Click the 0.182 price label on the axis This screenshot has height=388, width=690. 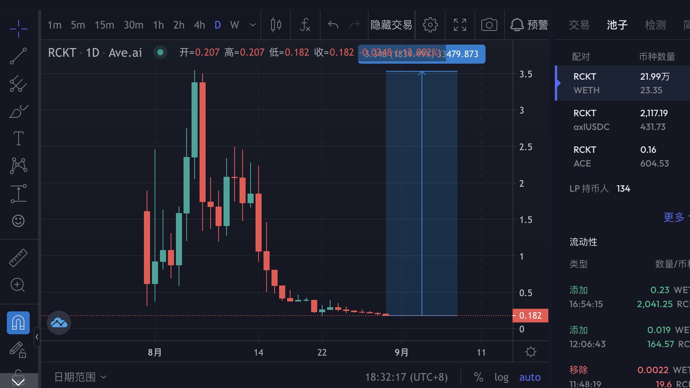click(x=530, y=315)
